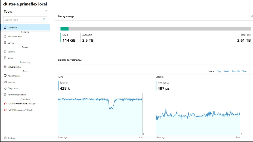Click the Servers icon
The height and width of the screenshot is (142, 253).
[x=5, y=43]
